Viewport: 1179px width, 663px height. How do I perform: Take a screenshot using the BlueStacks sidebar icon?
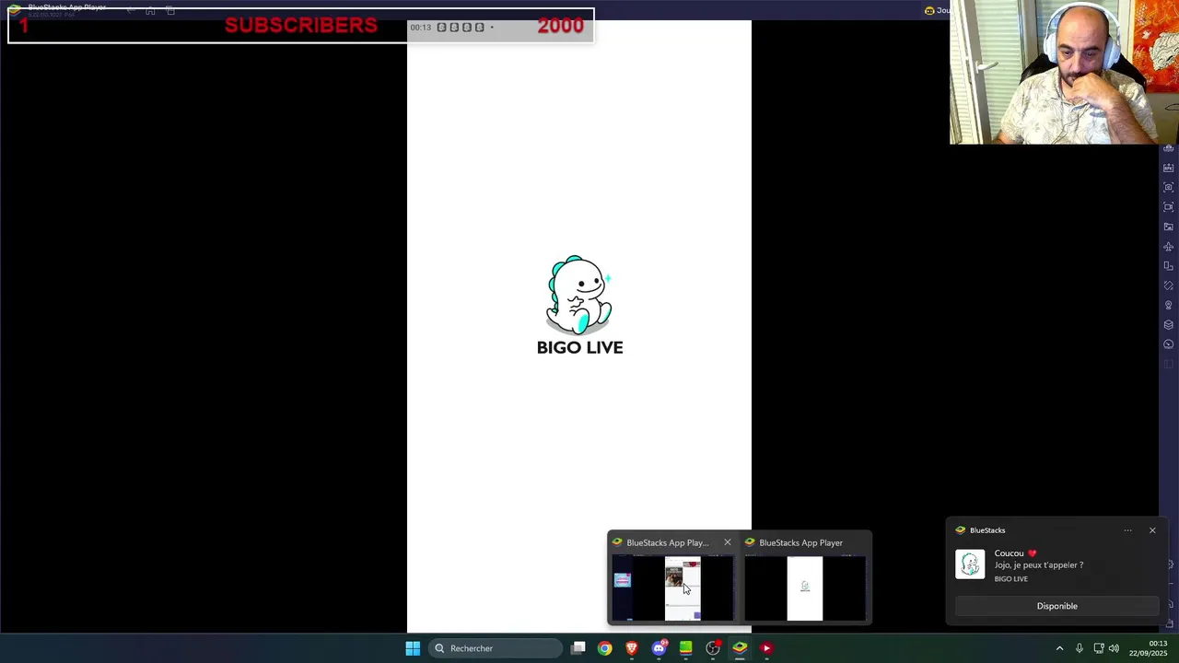(x=1169, y=187)
